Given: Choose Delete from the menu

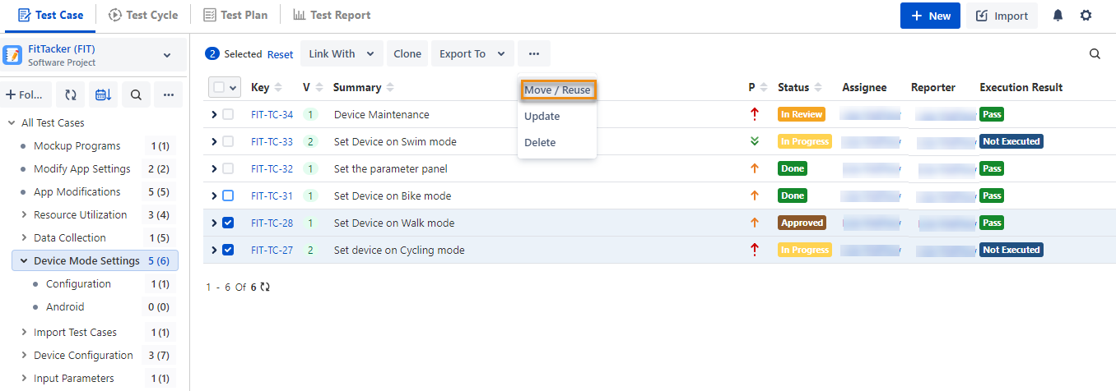Looking at the screenshot, I should tap(540, 142).
